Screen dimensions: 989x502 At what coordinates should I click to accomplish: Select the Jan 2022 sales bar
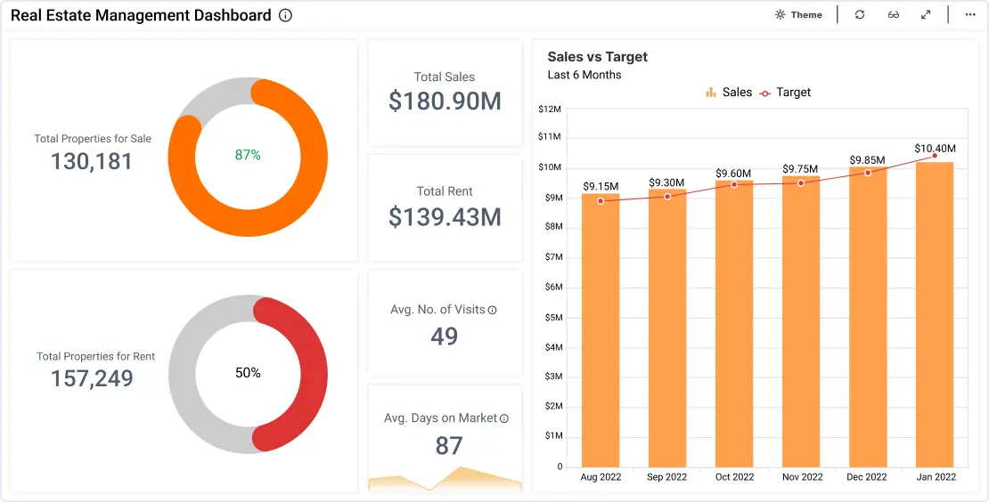pos(935,315)
